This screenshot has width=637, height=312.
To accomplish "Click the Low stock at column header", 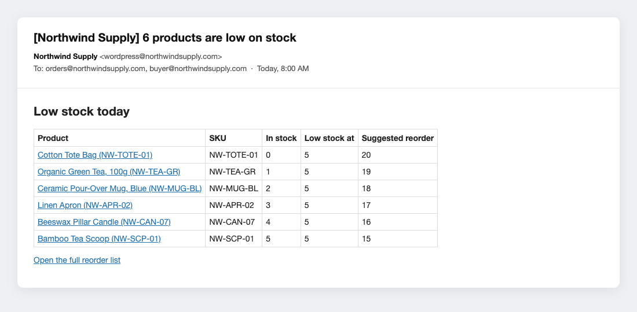I will [x=329, y=138].
